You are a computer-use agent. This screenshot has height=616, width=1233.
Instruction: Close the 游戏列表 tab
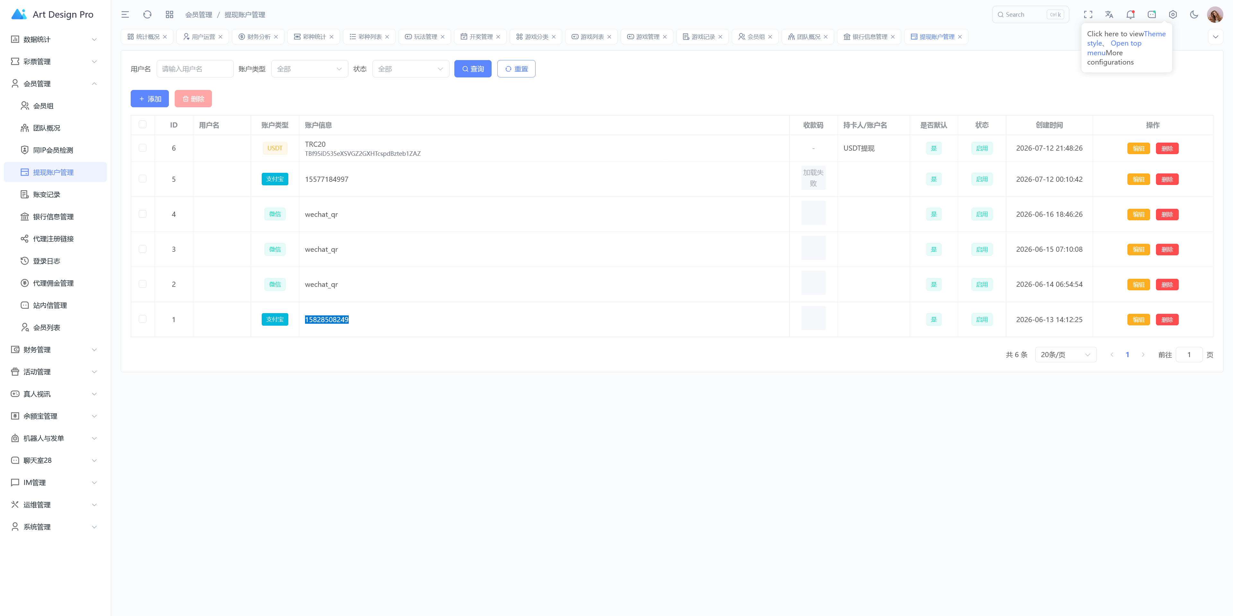pyautogui.click(x=609, y=37)
